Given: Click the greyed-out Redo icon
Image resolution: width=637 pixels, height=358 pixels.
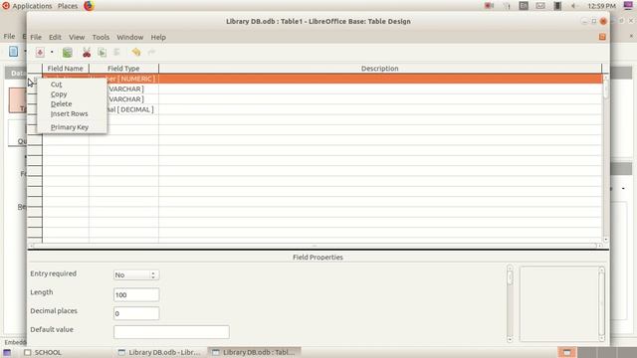Looking at the screenshot, I should coord(151,53).
